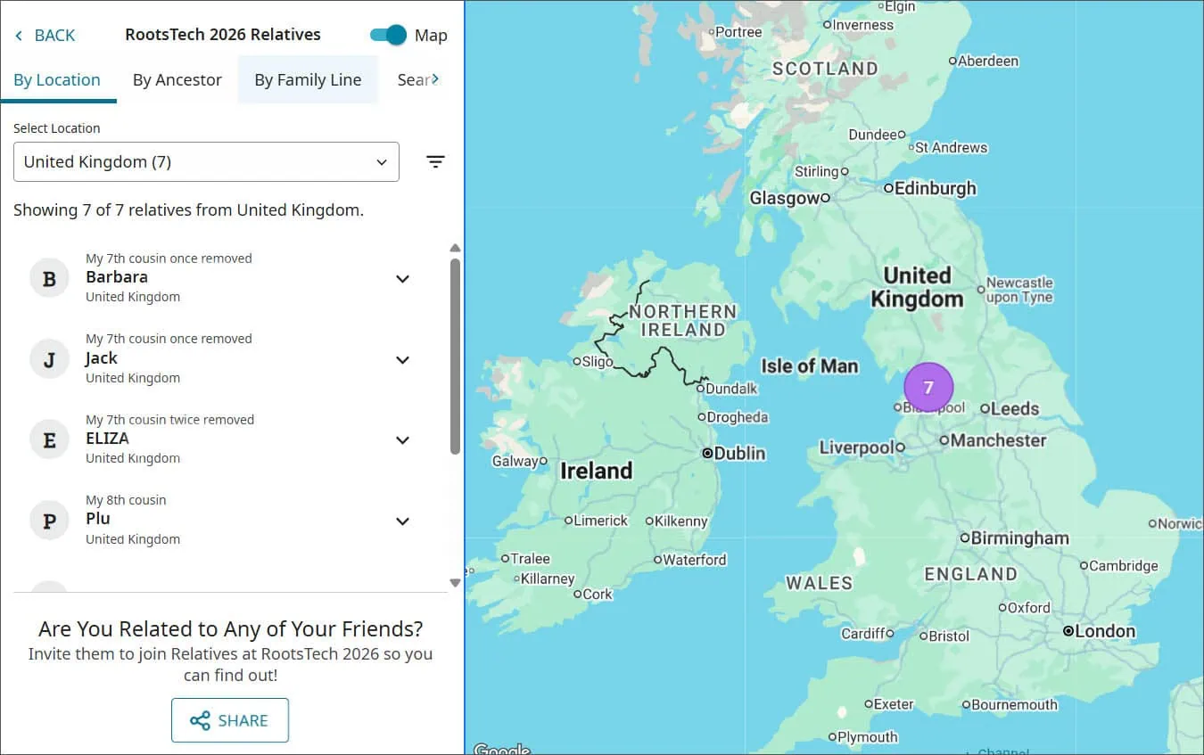Screen dimensions: 1204x755
Task: Click the Liverpool label on map
Action: tap(856, 447)
